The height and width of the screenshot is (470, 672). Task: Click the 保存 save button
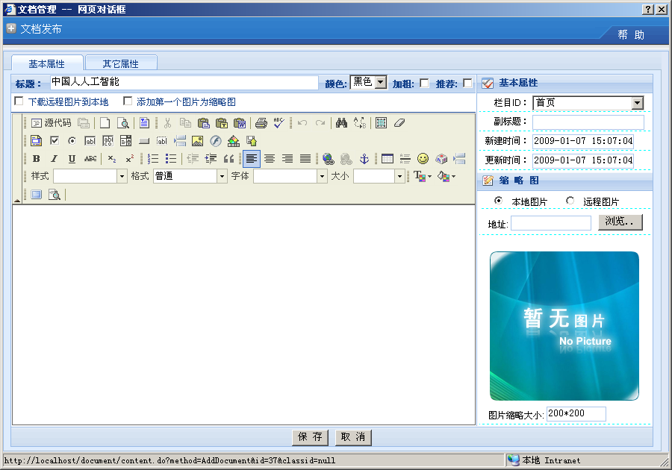click(311, 437)
